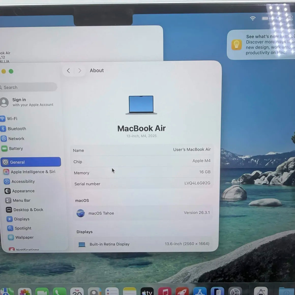295x295 pixels.
Task: Click the Built-in Retina Display icon
Action: pos(82,244)
